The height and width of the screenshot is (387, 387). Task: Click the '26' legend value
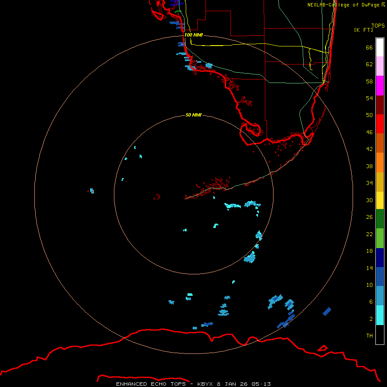click(369, 217)
